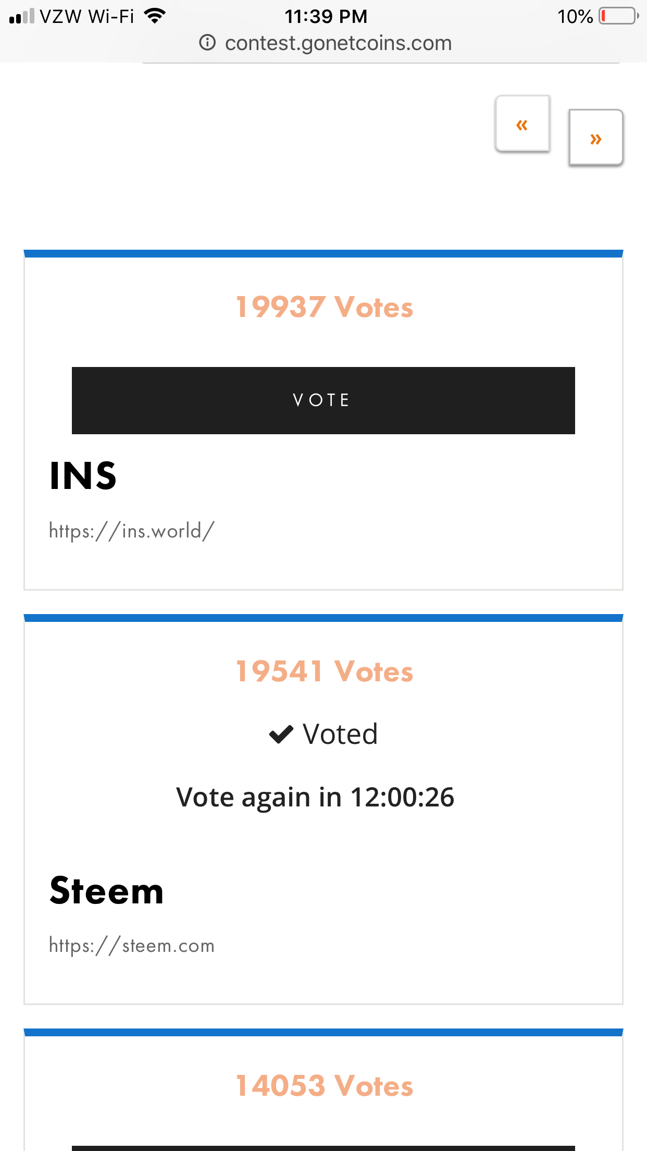This screenshot has height=1151, width=647.
Task: Tap the Voted status label for Steem
Action: (340, 734)
